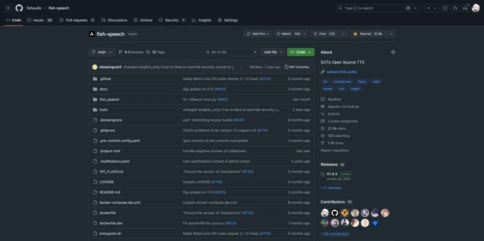Switch to the Pull requests tab
This screenshot has height=241, width=484.
77,20
